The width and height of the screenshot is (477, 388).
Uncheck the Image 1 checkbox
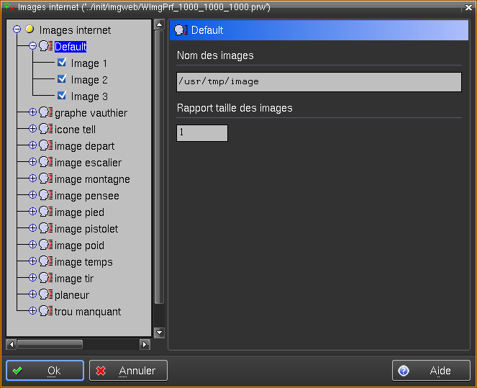coord(62,63)
